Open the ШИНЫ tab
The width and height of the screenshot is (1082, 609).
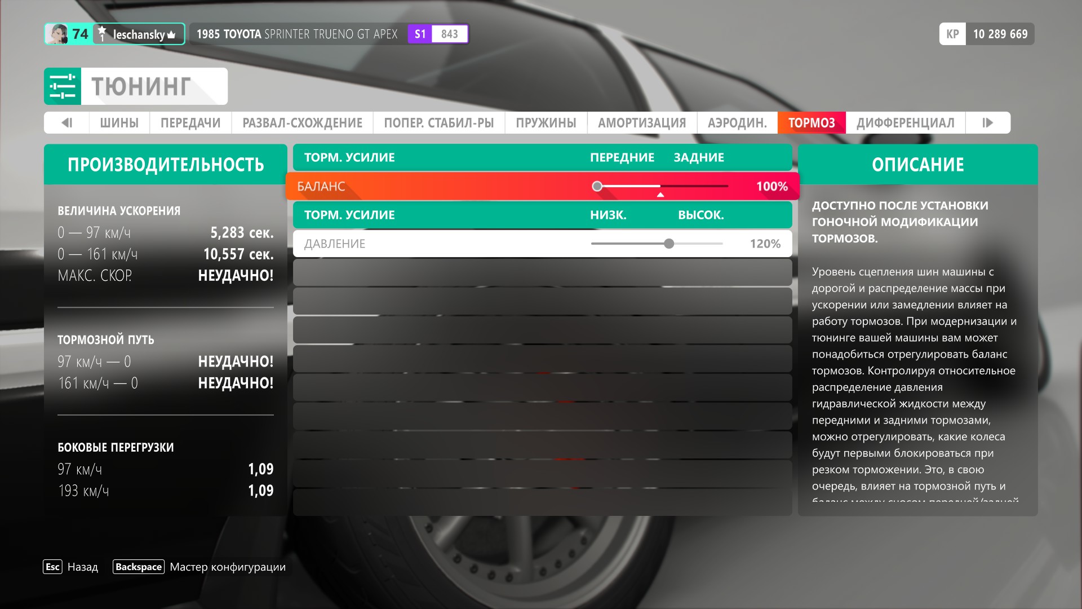click(x=119, y=123)
